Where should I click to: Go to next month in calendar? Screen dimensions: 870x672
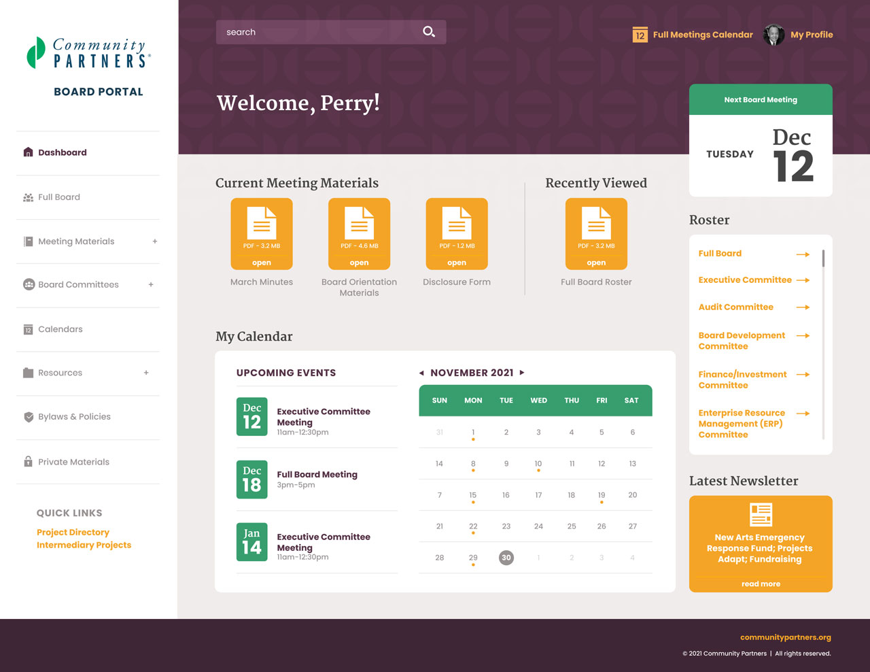(x=522, y=373)
